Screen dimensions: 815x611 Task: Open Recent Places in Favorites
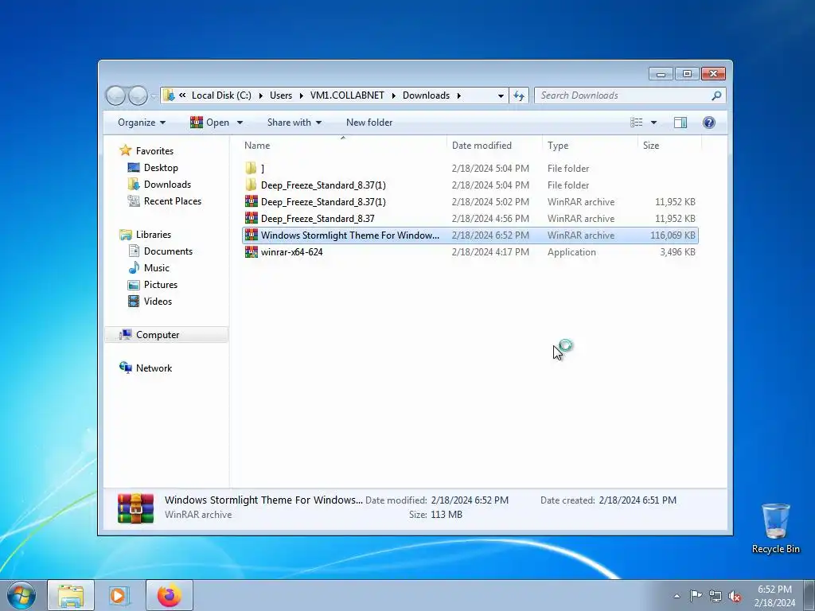(173, 201)
